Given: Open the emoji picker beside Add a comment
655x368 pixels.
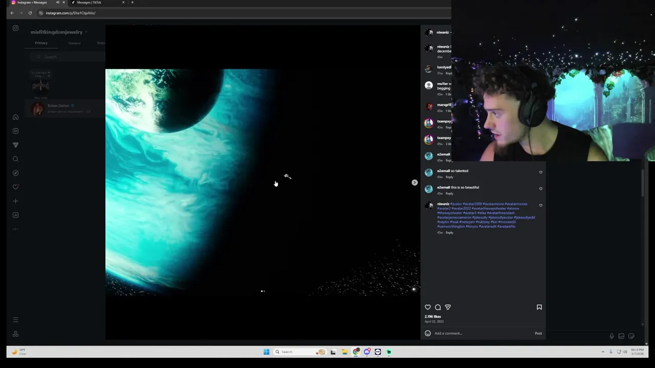Looking at the screenshot, I should click(428, 333).
